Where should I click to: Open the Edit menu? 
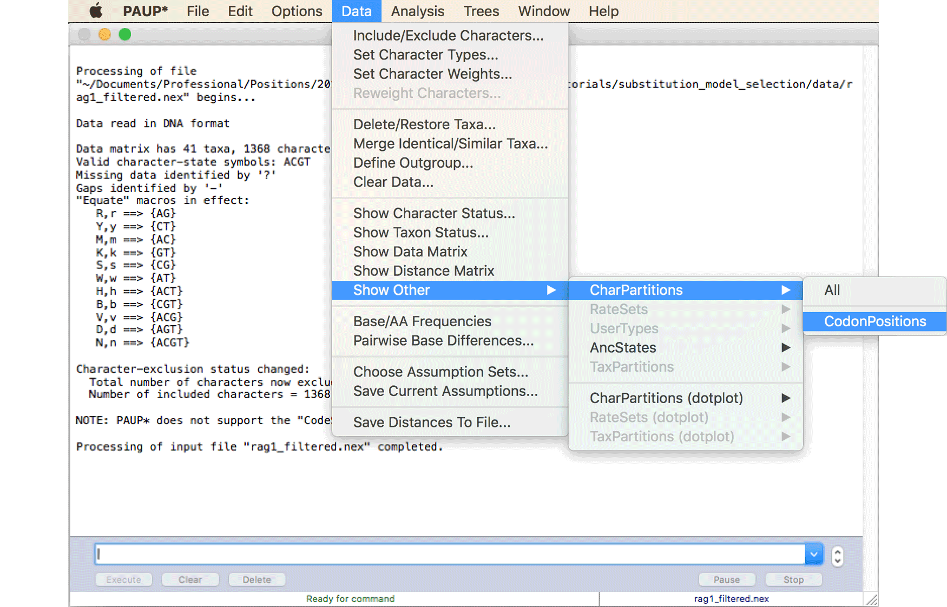pos(240,11)
